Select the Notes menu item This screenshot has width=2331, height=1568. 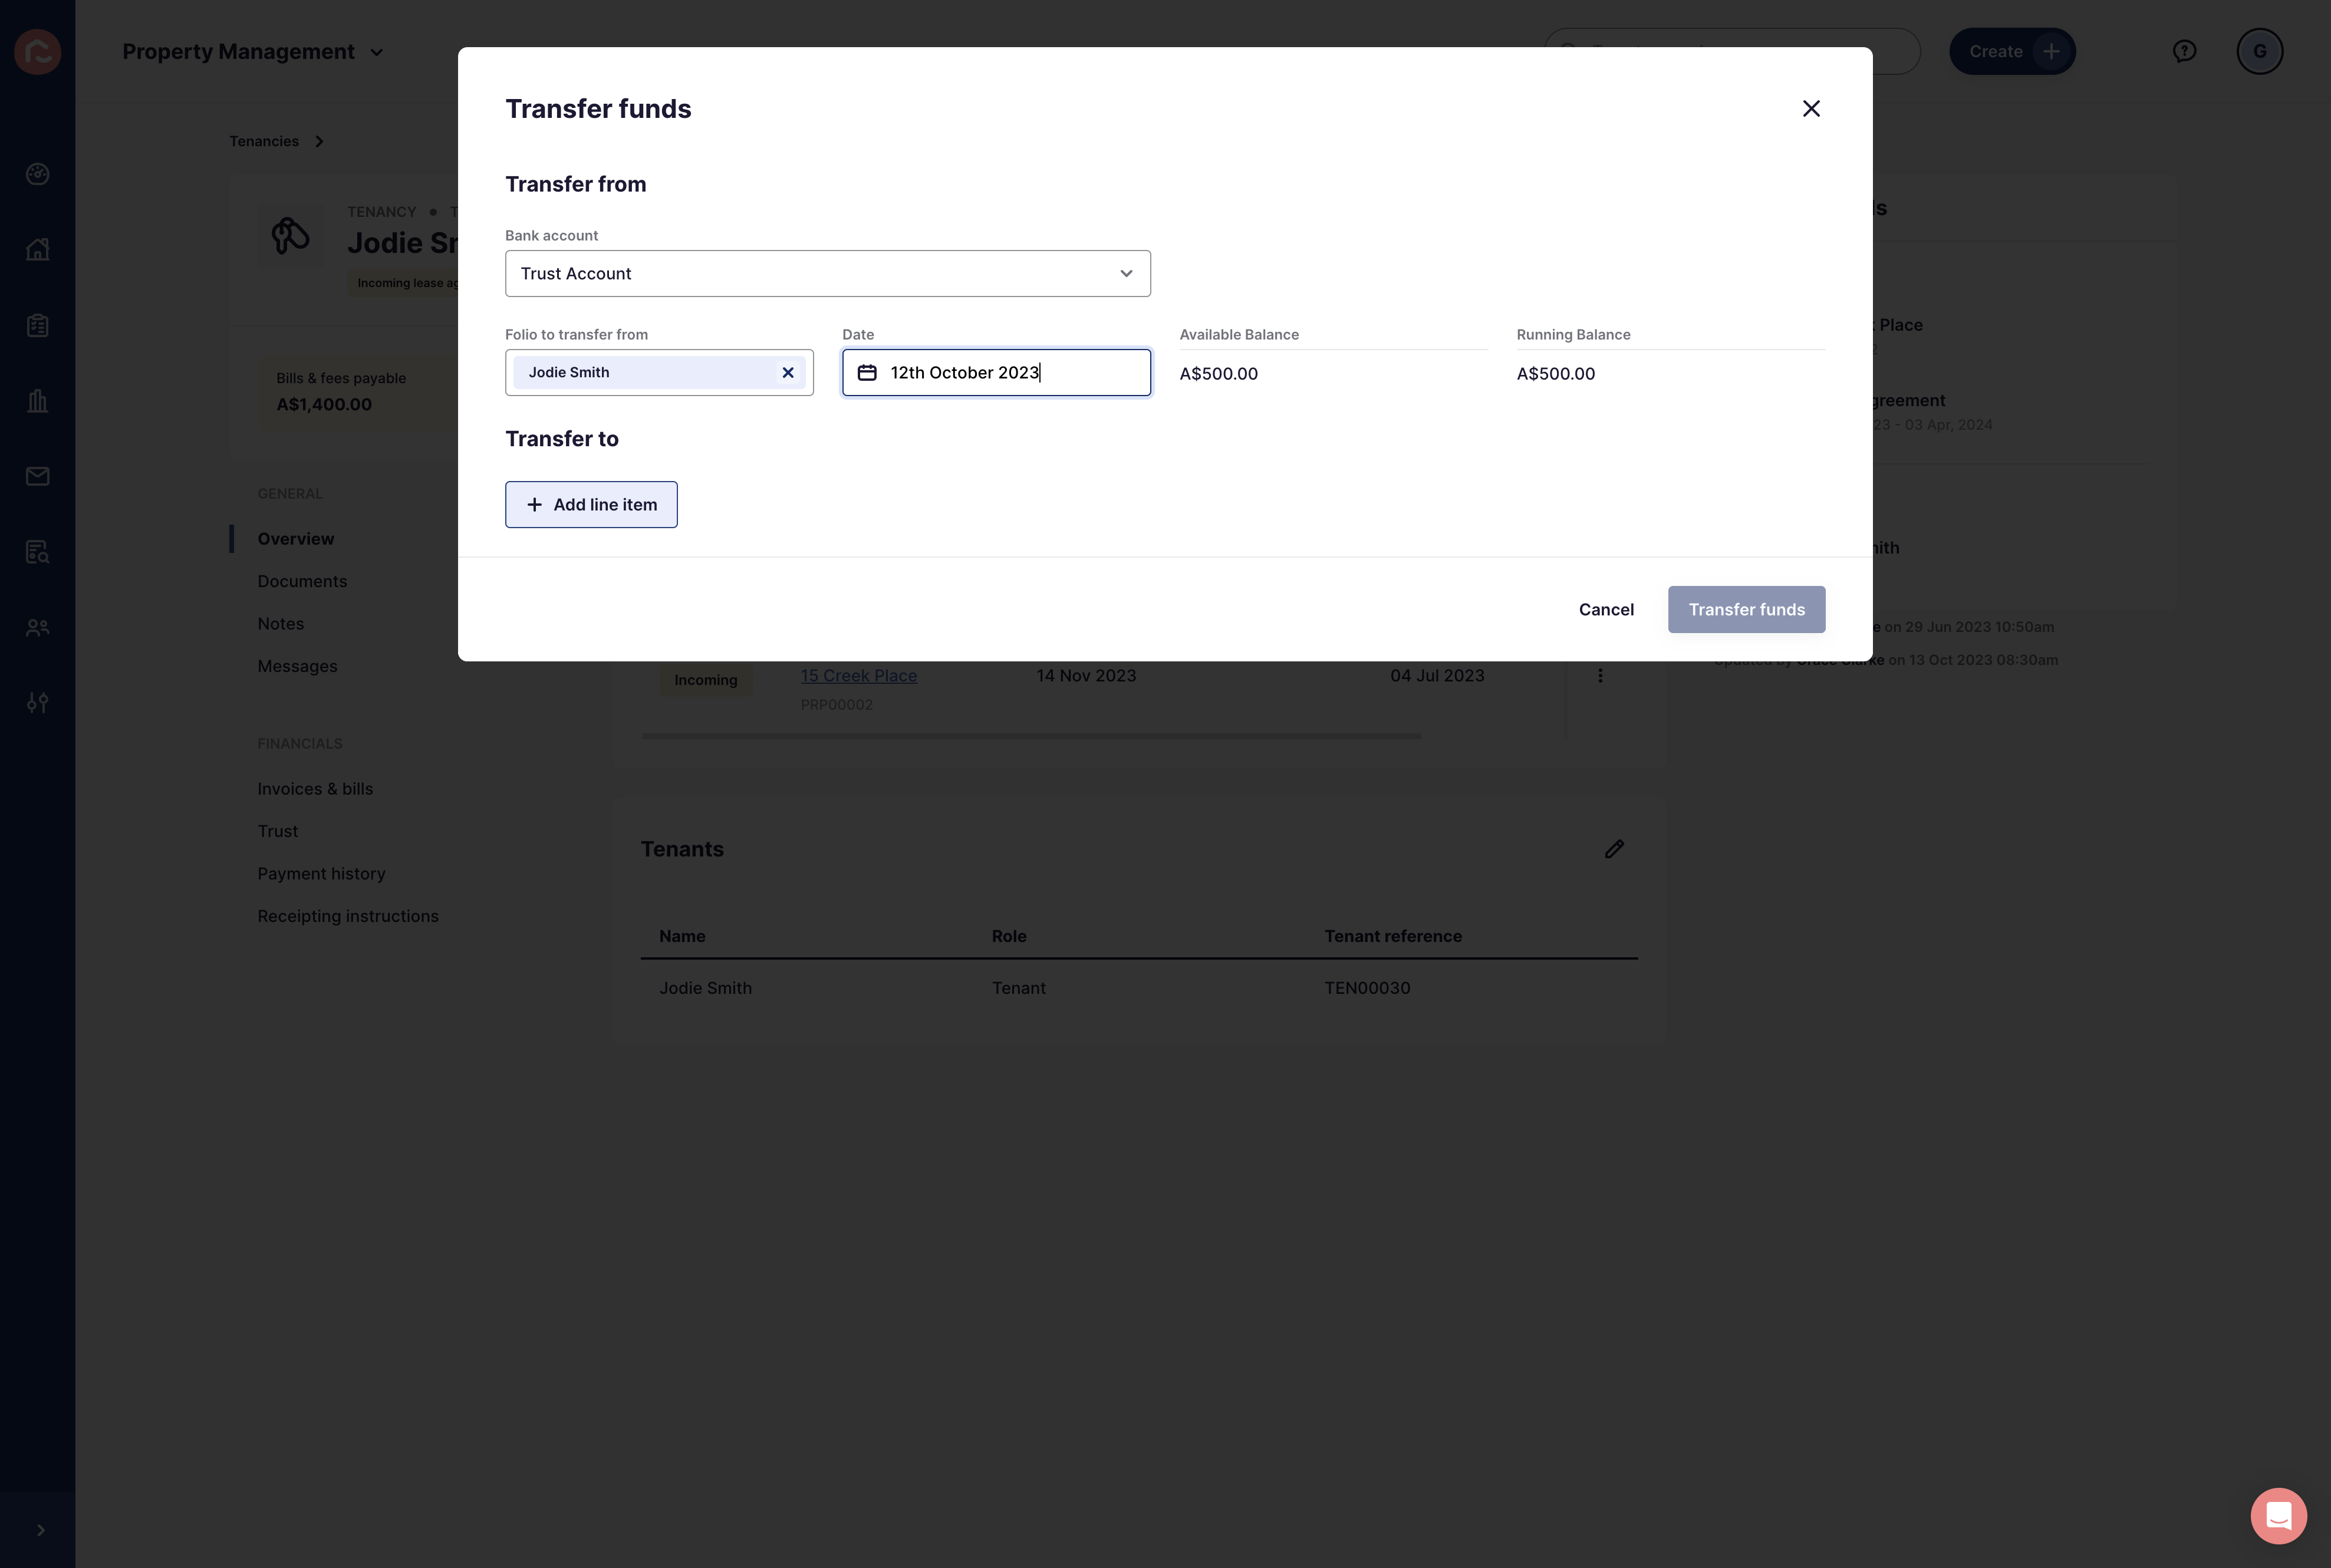[280, 624]
